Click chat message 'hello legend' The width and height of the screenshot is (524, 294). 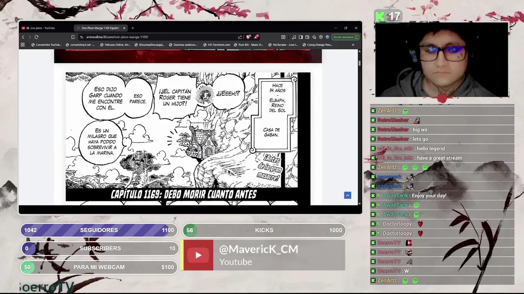[x=431, y=149]
